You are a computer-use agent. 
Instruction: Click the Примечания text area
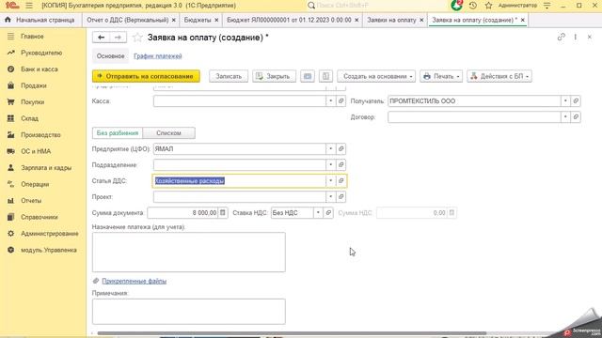pyautogui.click(x=188, y=312)
